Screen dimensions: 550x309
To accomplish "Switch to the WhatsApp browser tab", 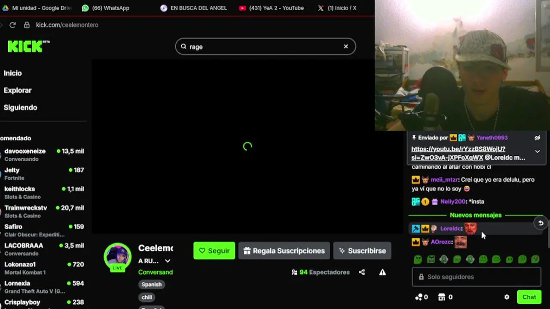I will (x=105, y=8).
